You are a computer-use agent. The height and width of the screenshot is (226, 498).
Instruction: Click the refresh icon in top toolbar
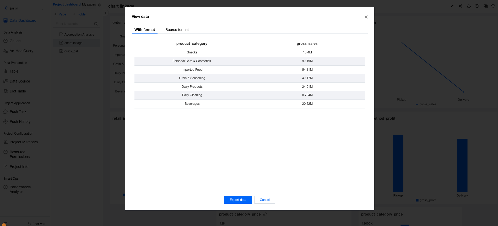coord(477,6)
